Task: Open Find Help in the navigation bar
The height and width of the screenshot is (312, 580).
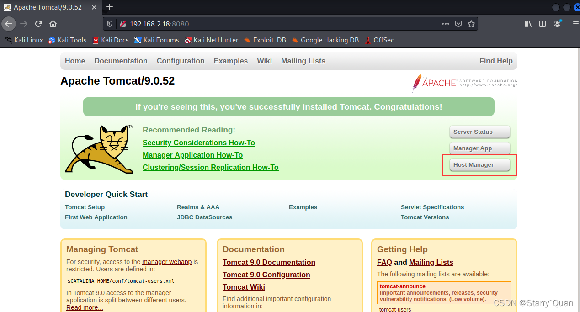Action: point(496,61)
